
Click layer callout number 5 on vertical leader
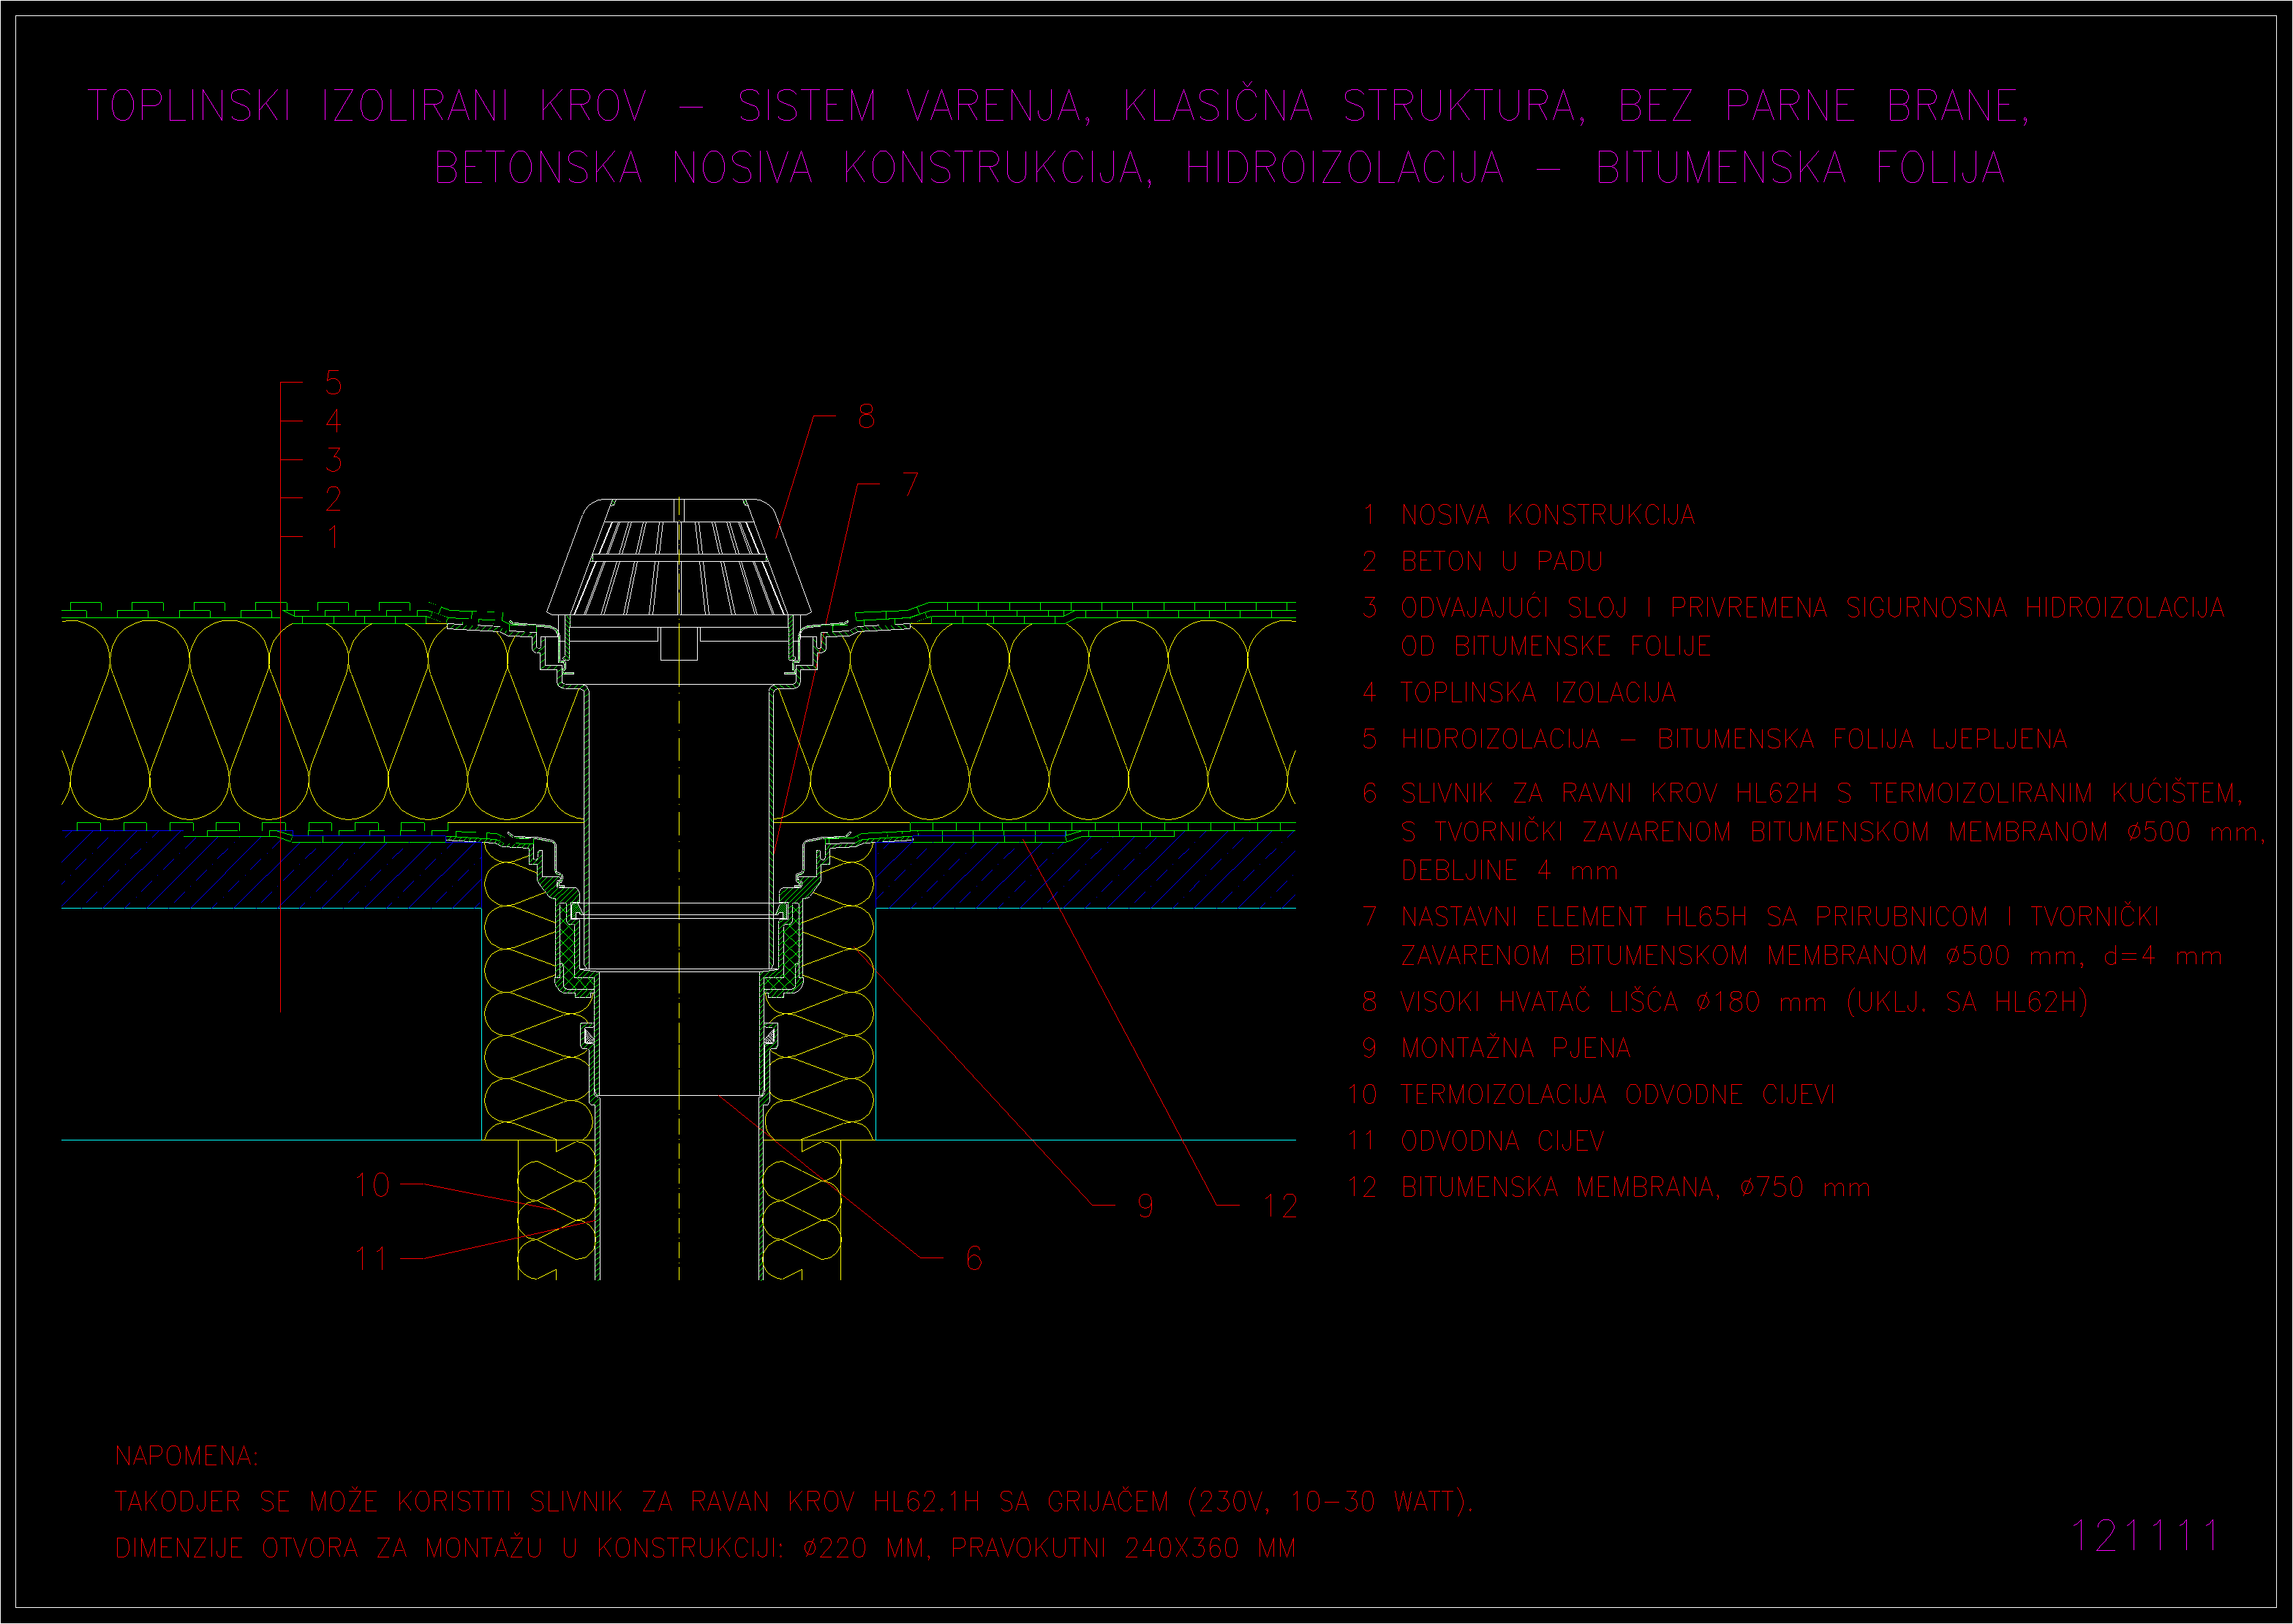point(333,382)
